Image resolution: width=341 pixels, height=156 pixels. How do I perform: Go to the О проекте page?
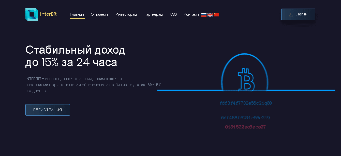click(100, 14)
